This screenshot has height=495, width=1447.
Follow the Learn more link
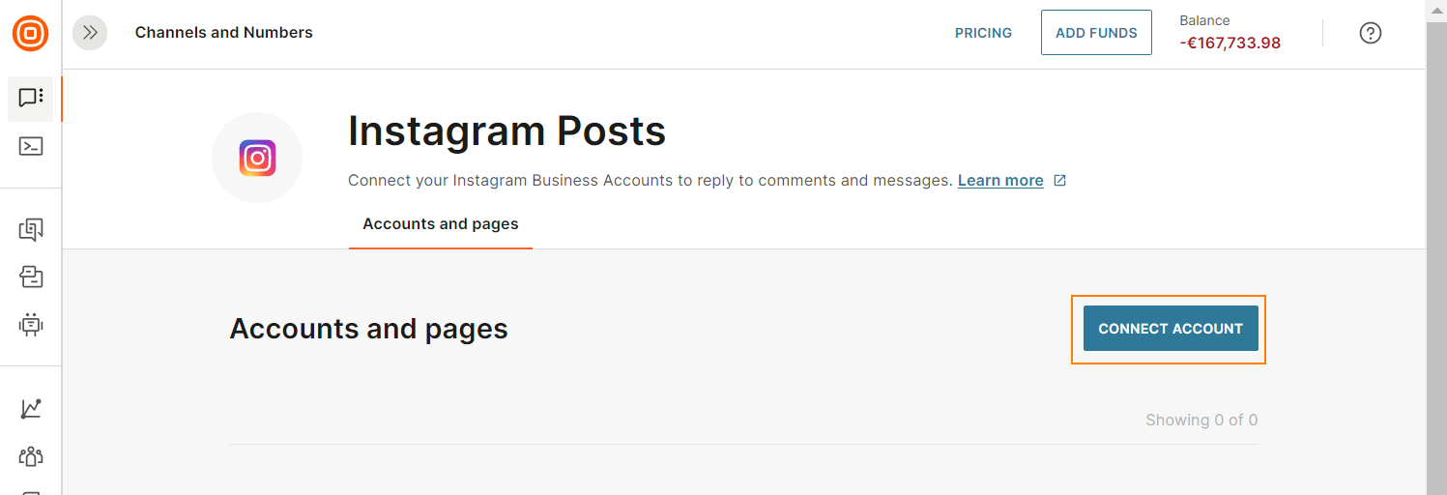click(1000, 181)
